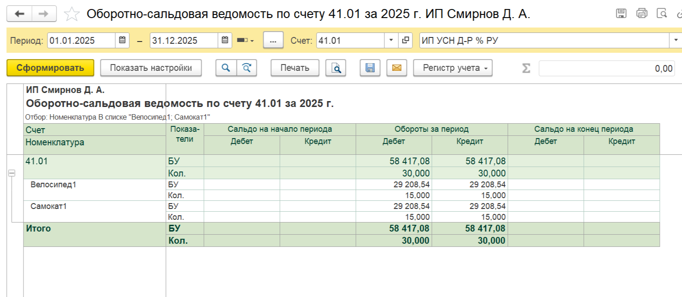Click the find magnifier icon in toolbar
The image size is (682, 297).
(x=226, y=68)
